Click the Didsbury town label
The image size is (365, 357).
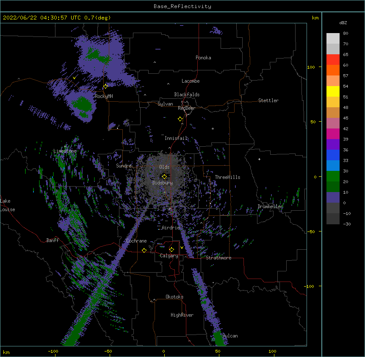pos(163,183)
